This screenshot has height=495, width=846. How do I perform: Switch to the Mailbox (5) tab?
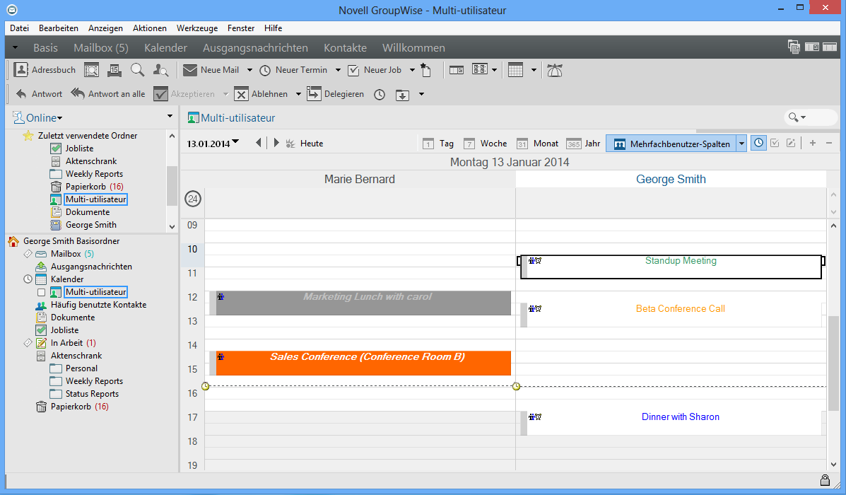[x=101, y=48]
